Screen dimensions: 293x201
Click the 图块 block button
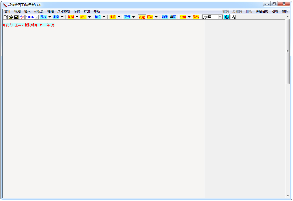click(275, 12)
